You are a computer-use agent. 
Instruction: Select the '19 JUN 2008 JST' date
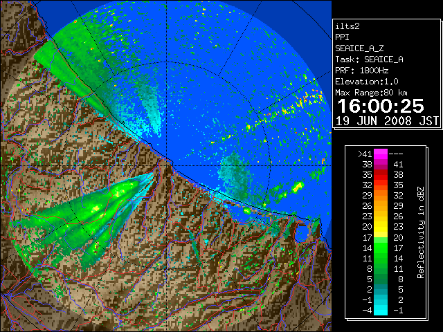pos(387,121)
